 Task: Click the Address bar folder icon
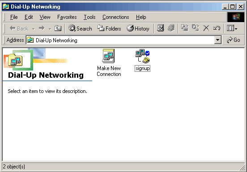[x=30, y=40]
